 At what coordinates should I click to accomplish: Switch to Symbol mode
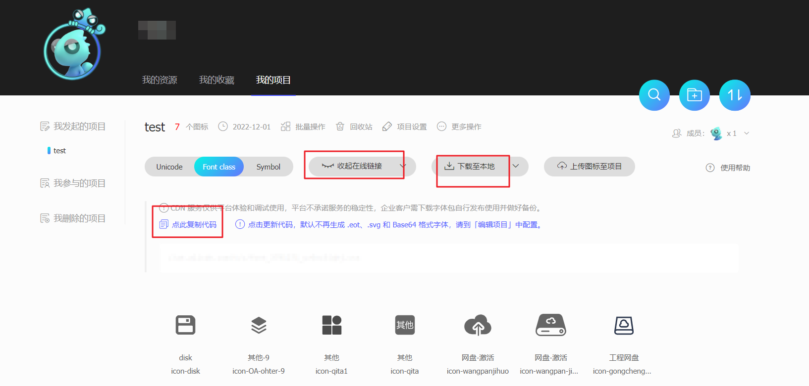point(268,167)
